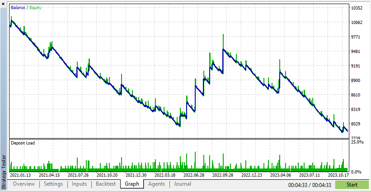Switch to the Settings tab
Viewport: 371px width, 192px height.
coord(53,184)
